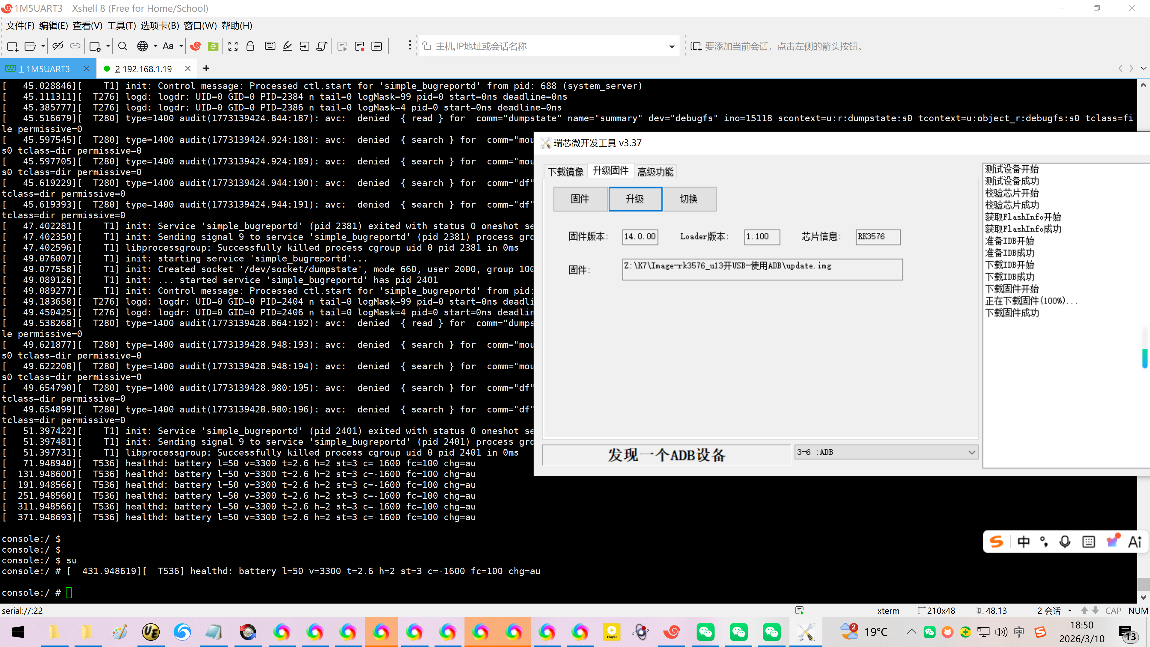Click the keyboard mapping toolbar icon
Viewport: 1150px width, 647px height.
click(270, 46)
